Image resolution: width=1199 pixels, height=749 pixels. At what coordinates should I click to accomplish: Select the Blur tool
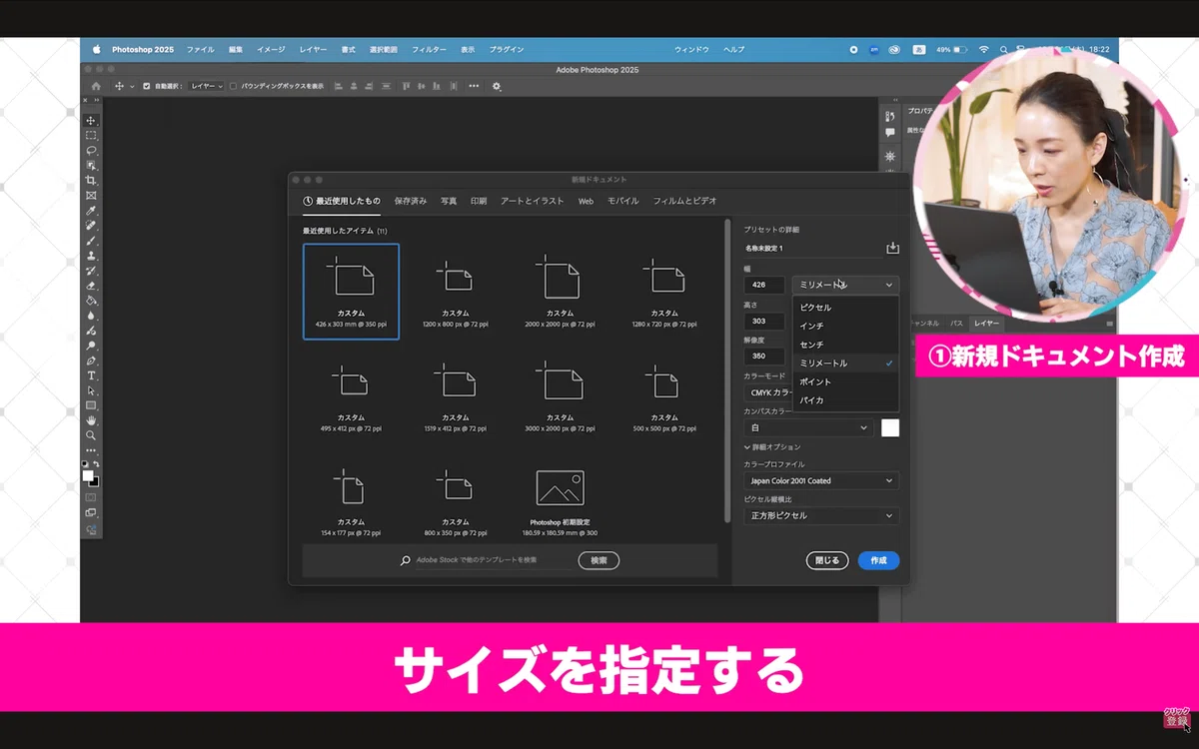click(x=91, y=315)
